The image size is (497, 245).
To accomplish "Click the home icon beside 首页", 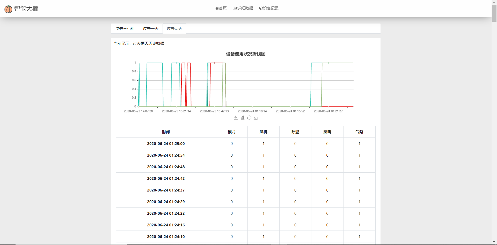I will coord(217,8).
